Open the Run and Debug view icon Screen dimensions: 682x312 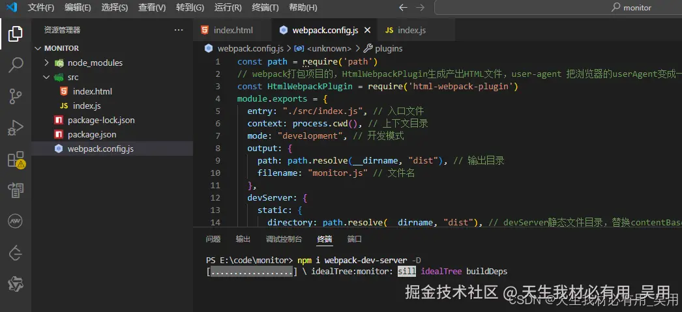point(15,128)
